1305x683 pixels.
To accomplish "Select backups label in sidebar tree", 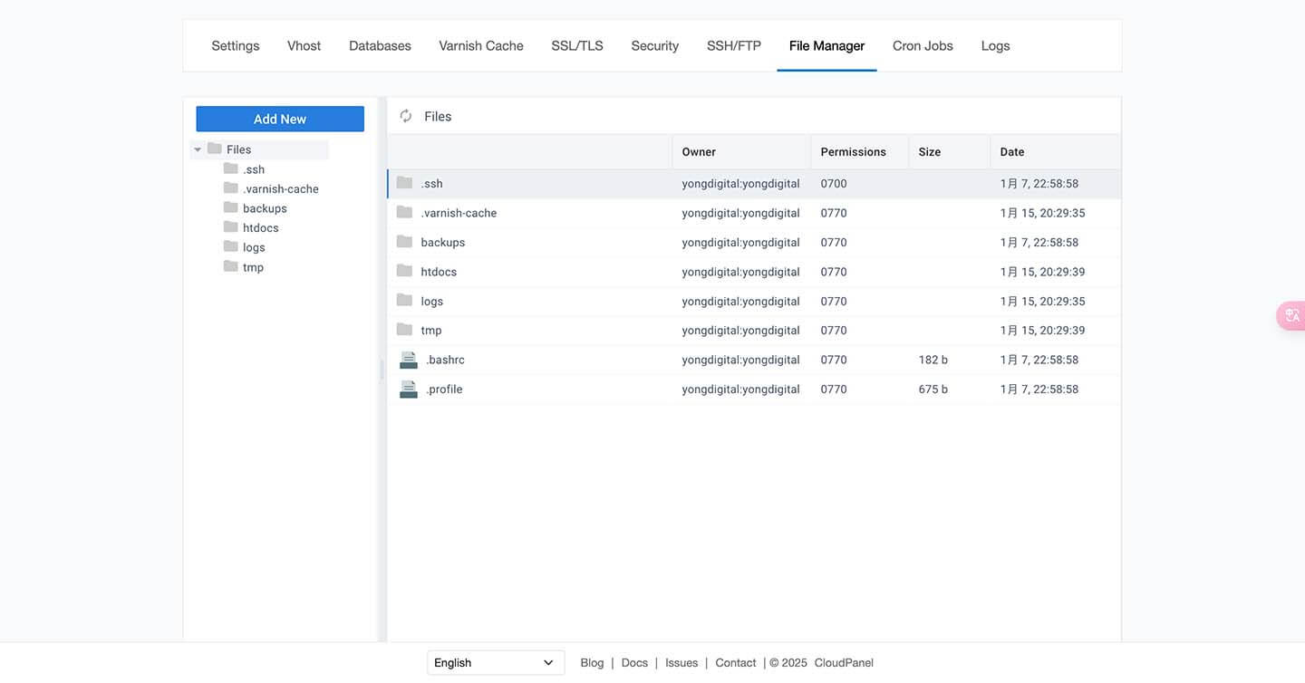I will [265, 208].
